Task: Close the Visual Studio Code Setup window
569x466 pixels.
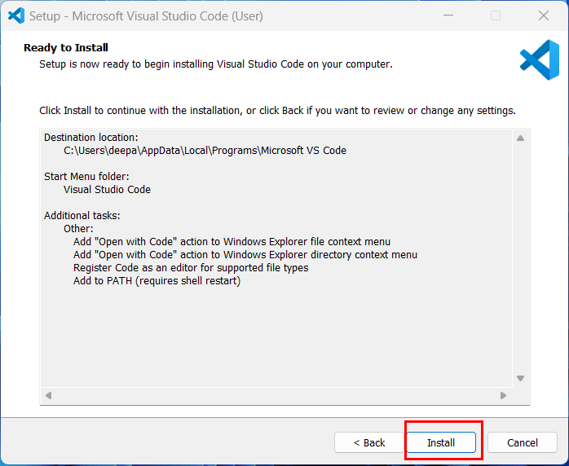Action: coord(544,15)
